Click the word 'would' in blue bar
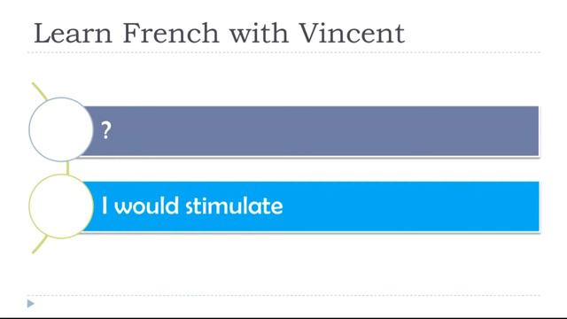Image resolution: width=567 pixels, height=319 pixels. pos(147,206)
